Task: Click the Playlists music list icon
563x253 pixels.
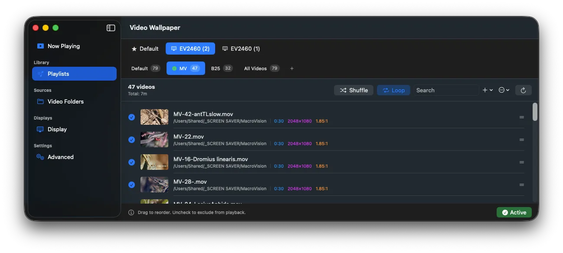Action: tap(40, 74)
